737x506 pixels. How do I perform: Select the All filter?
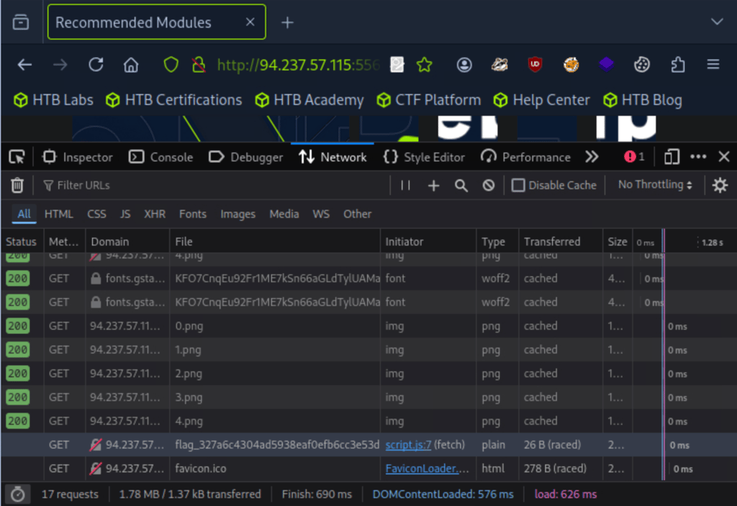click(24, 214)
